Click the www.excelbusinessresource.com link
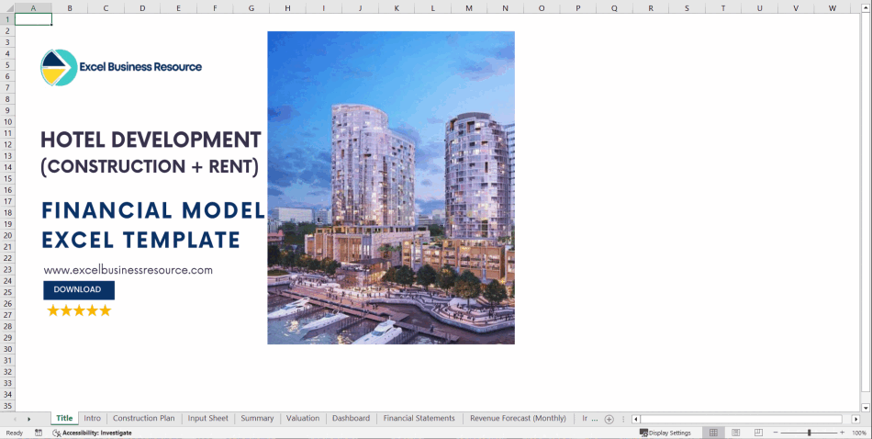The image size is (872, 439). (x=129, y=270)
